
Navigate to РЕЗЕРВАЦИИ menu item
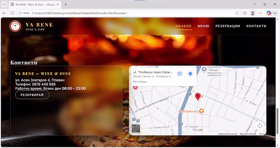point(228,26)
